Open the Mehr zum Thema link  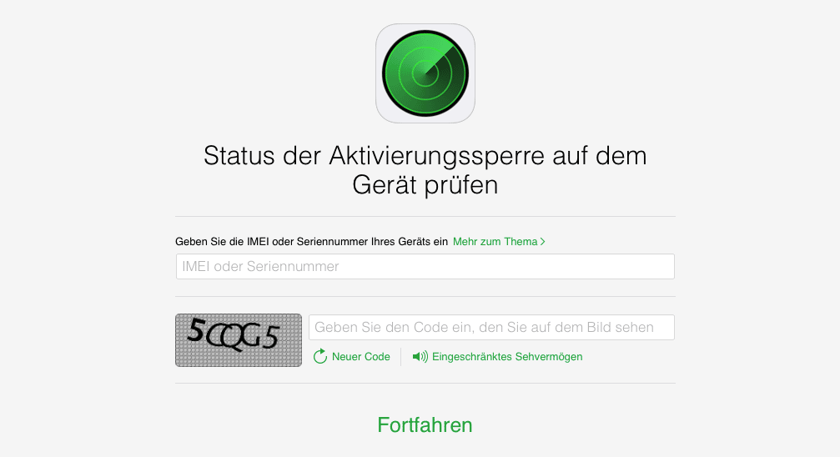click(x=499, y=242)
